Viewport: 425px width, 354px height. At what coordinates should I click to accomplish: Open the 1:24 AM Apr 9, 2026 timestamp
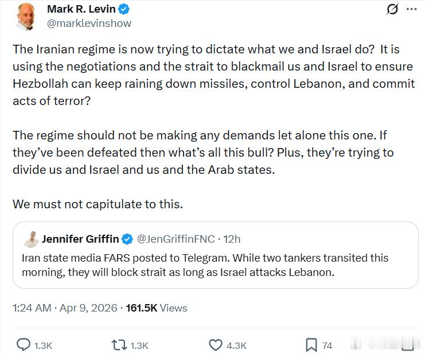click(65, 308)
